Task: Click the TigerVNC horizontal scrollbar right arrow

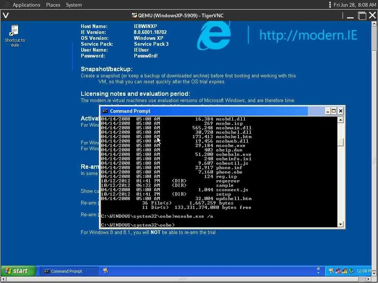Action: point(368,279)
